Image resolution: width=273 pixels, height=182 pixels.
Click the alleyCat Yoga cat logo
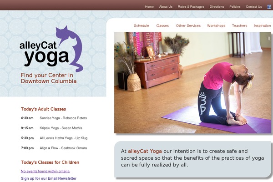[x=51, y=49]
